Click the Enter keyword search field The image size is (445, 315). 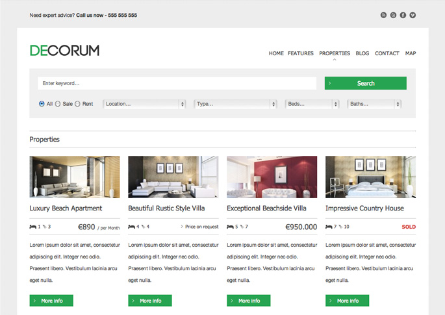click(x=177, y=83)
